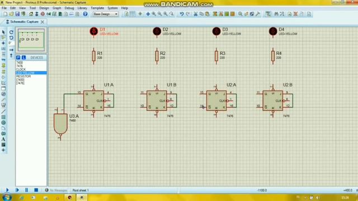Toggle the grid display toolbar button

pyautogui.click(x=132, y=14)
